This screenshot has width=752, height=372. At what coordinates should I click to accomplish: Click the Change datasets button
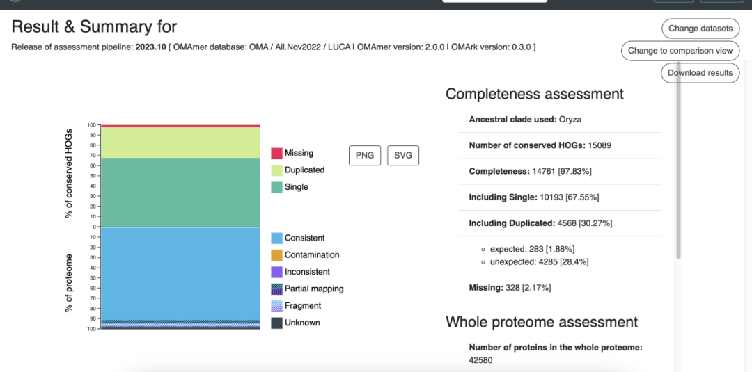(700, 29)
